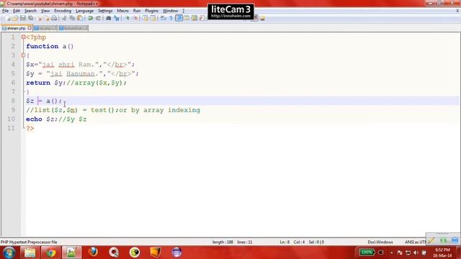Viewport: 461px width, 259px height.
Task: Paste clipboard using toolbar Paste icon
Action: (x=80, y=18)
